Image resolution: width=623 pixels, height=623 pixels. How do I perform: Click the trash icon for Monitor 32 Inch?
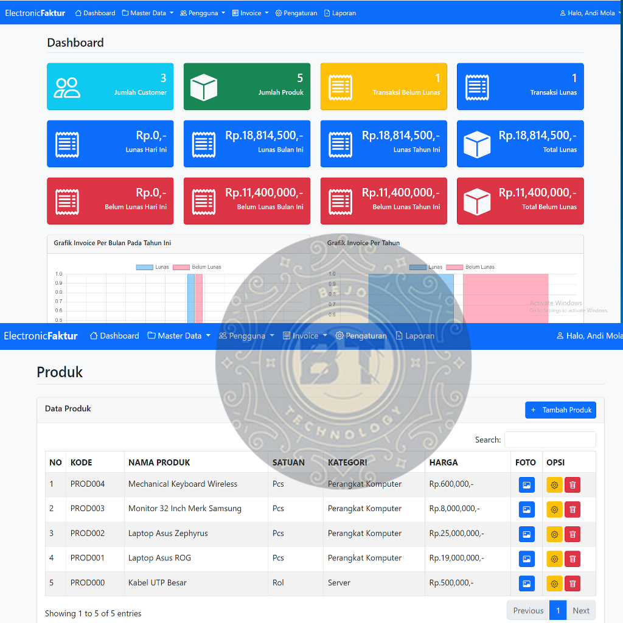(572, 510)
